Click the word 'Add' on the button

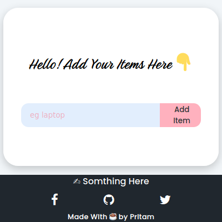click(182, 109)
